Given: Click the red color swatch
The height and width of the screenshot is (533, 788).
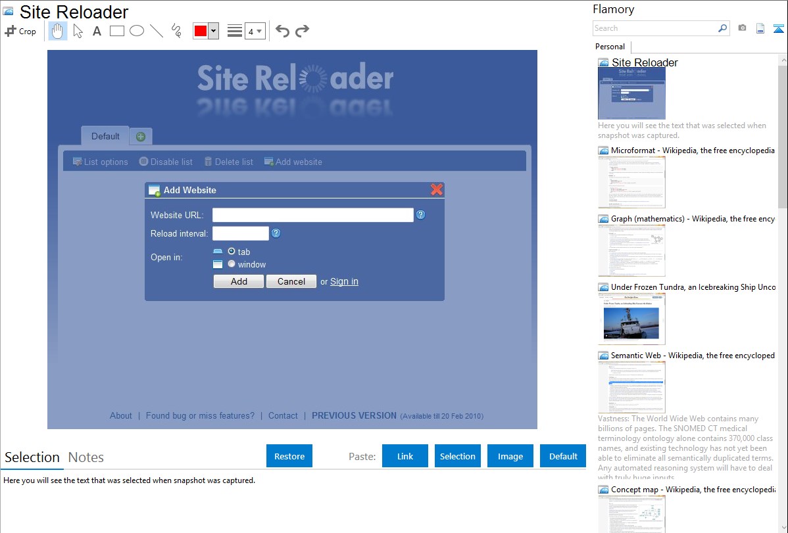Looking at the screenshot, I should coord(201,31).
